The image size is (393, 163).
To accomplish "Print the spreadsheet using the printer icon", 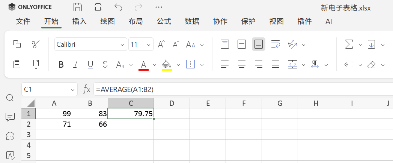I will [x=98, y=7].
